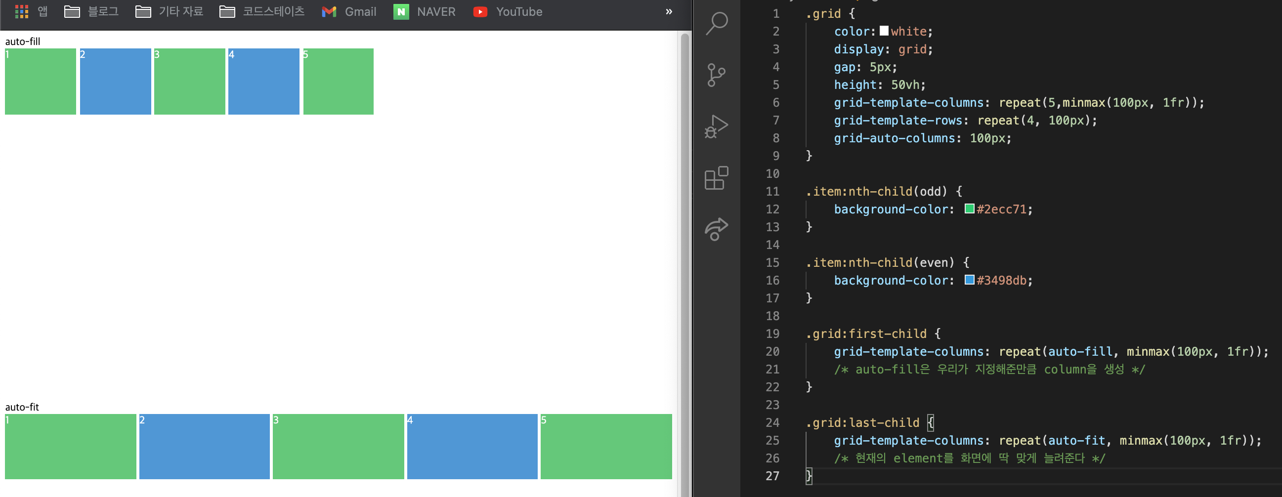1282x497 pixels.
Task: Click '.grid:last-child' selector text
Action: click(862, 422)
